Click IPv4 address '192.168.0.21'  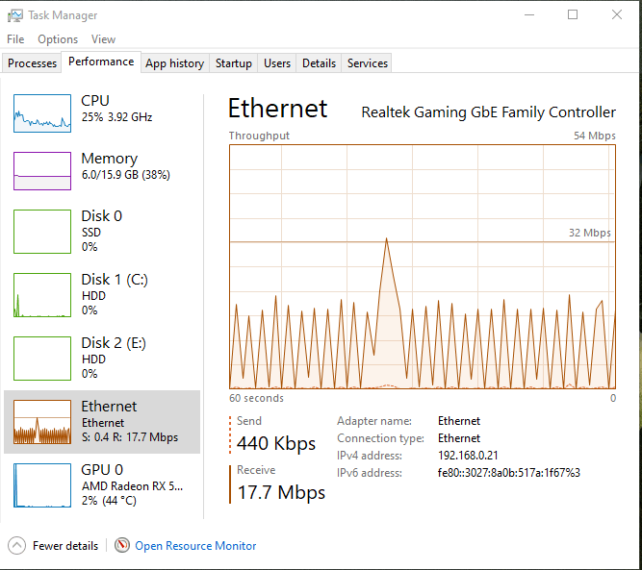[468, 456]
